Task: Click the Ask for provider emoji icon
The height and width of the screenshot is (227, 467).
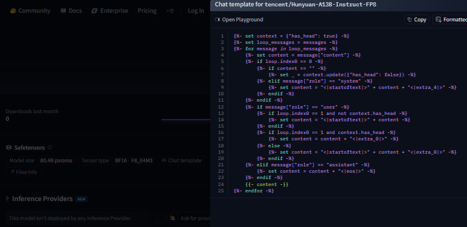Action: (173, 218)
